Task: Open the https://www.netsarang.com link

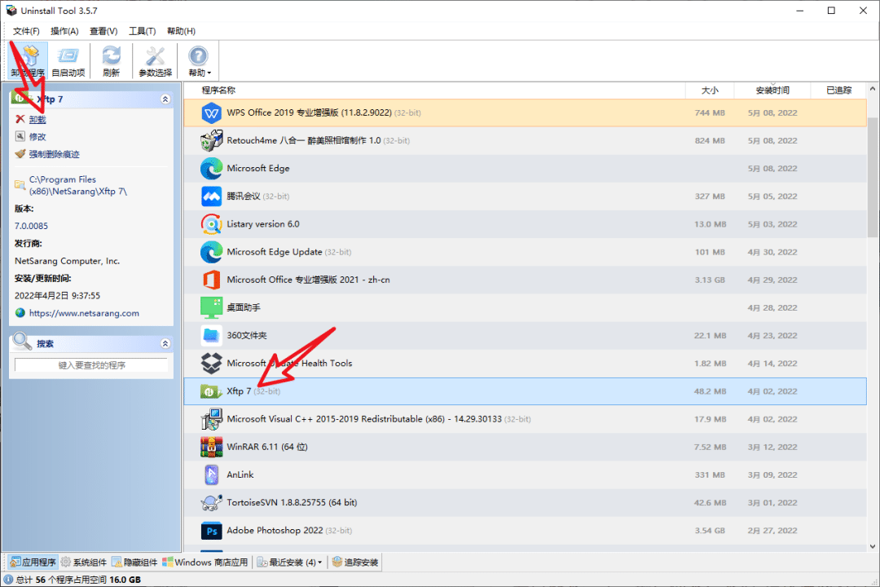Action: [x=84, y=313]
